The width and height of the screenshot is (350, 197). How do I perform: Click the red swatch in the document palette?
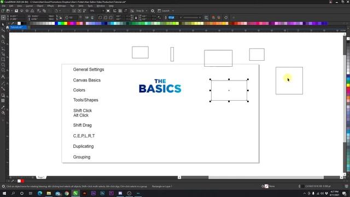coord(22,181)
